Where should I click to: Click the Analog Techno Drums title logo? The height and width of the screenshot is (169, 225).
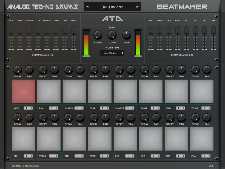(43, 7)
